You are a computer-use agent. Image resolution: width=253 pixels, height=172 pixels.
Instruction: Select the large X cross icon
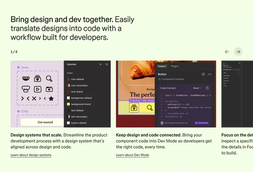[34, 98]
